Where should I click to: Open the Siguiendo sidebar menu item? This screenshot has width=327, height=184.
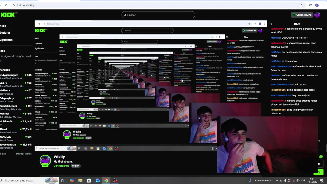[6, 40]
